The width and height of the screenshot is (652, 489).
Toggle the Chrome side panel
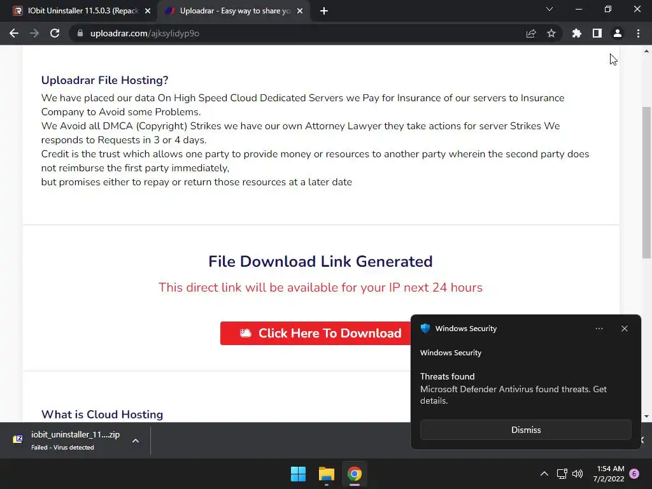coord(597,33)
